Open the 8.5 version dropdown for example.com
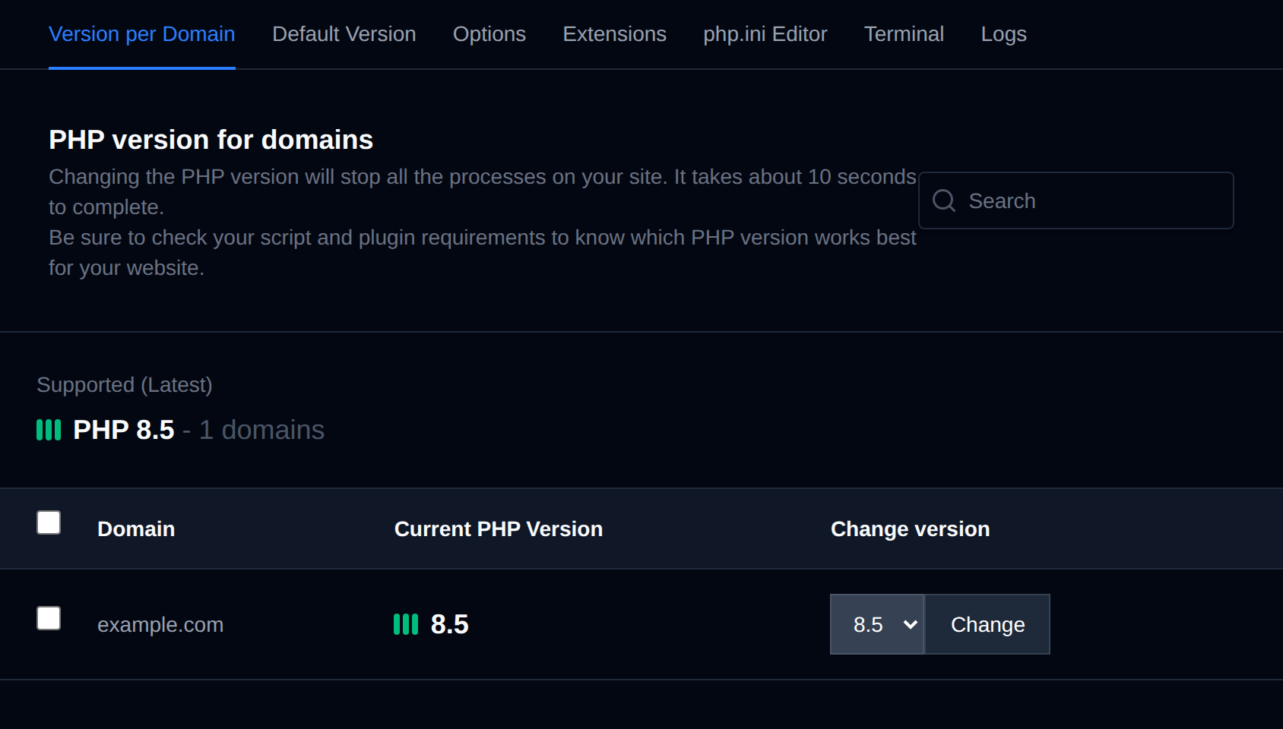This screenshot has width=1283, height=729. (877, 624)
